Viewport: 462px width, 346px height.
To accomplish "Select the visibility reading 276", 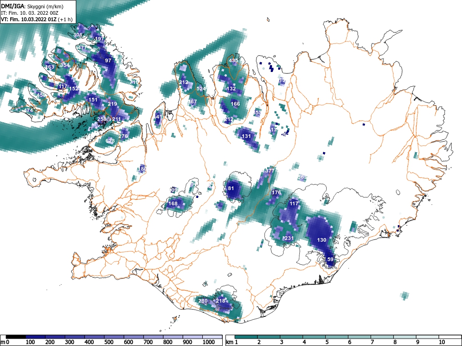I will 123,136.
